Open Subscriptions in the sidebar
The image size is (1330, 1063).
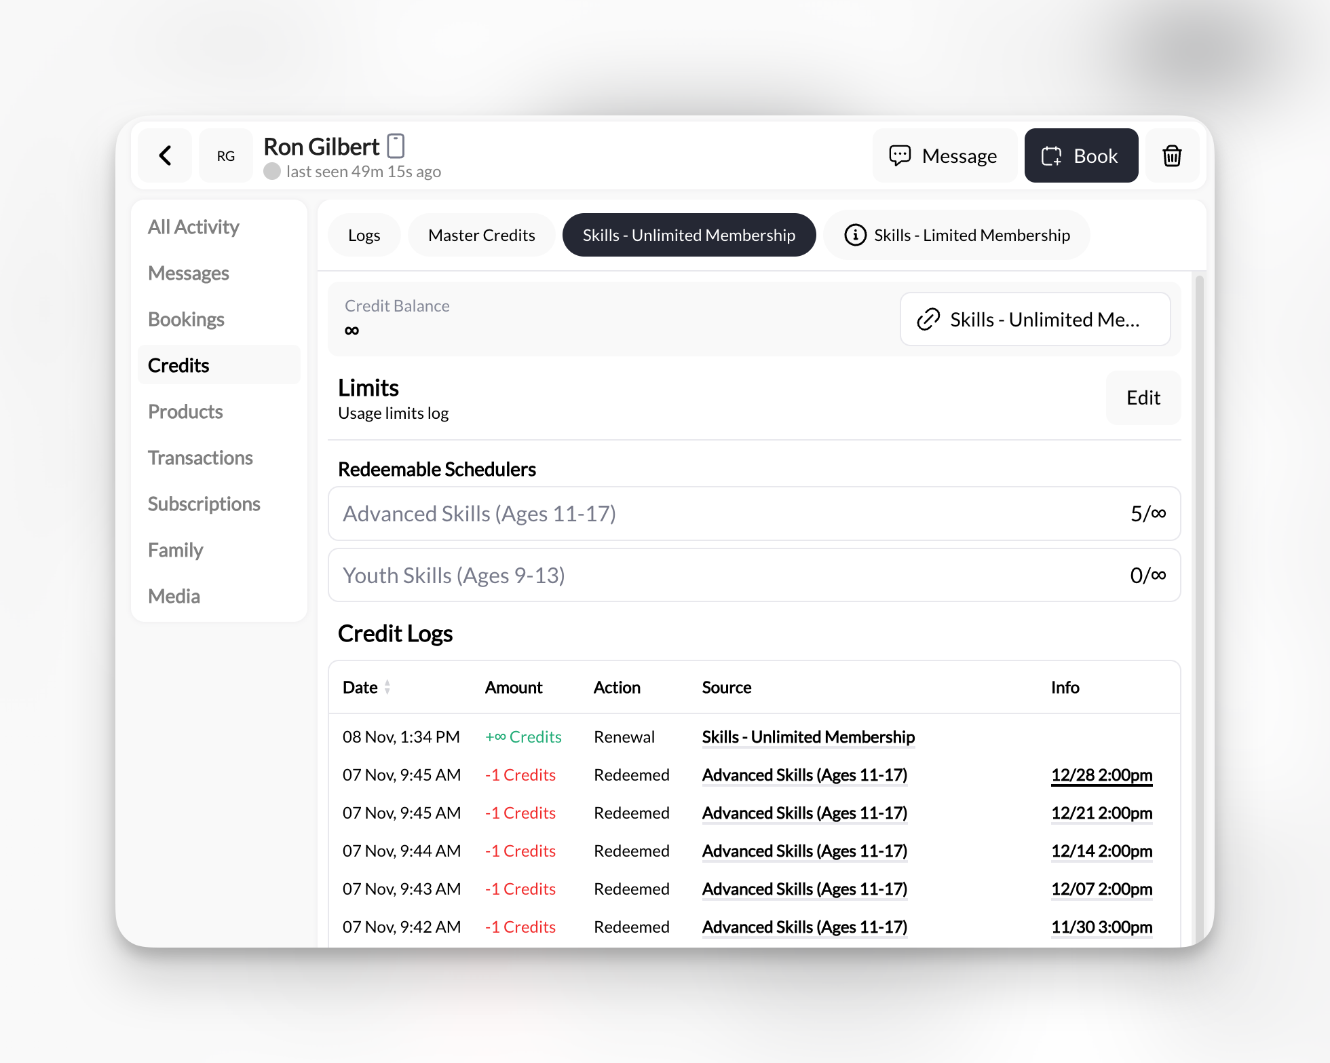tap(204, 504)
